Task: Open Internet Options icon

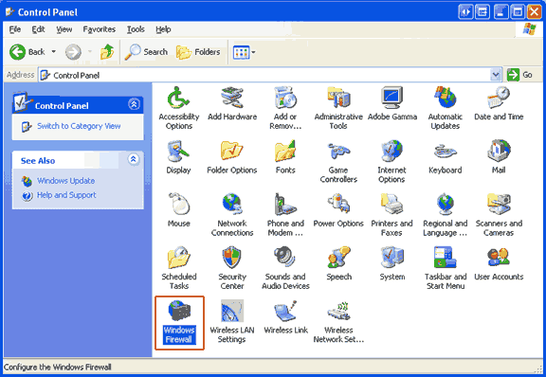Action: click(391, 162)
